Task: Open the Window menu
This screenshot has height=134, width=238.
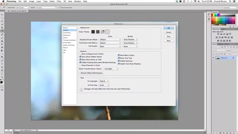Action: coord(78,1)
